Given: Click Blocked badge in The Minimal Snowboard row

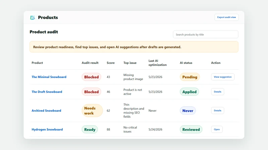Looking at the screenshot, I should point(91,77).
